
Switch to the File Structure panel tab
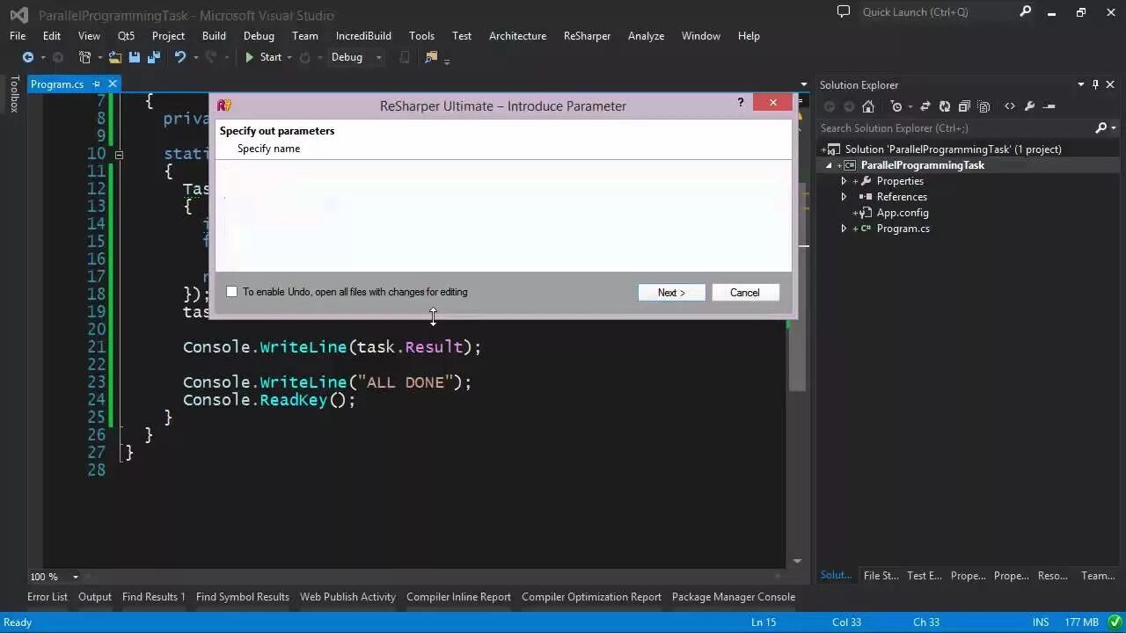coord(881,576)
